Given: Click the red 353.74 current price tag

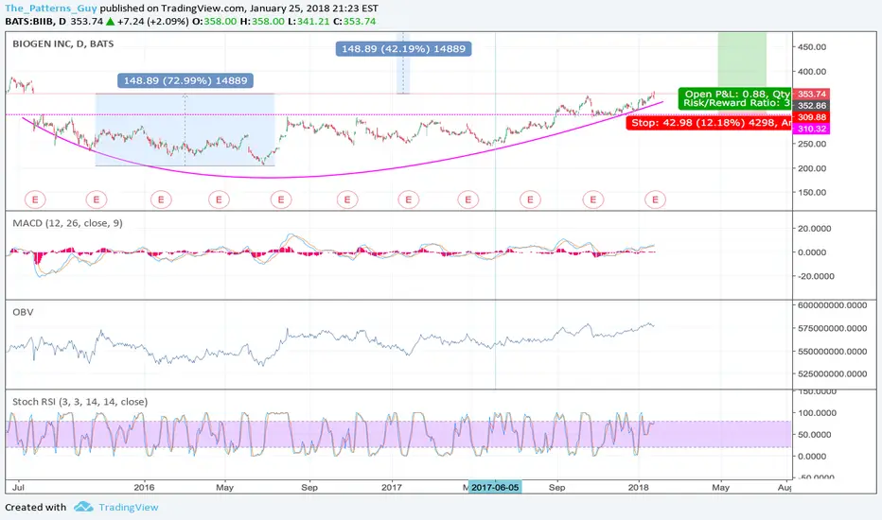Looking at the screenshot, I should click(811, 94).
